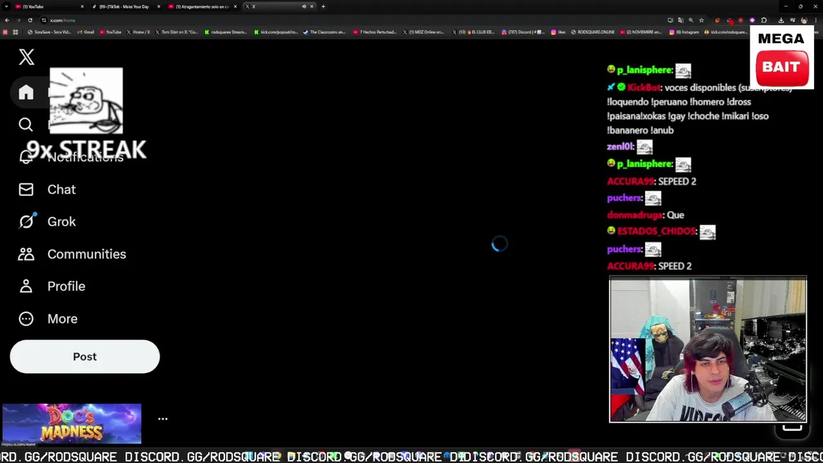The width and height of the screenshot is (823, 463).
Task: Click the Chat envelope icon
Action: pyautogui.click(x=26, y=190)
